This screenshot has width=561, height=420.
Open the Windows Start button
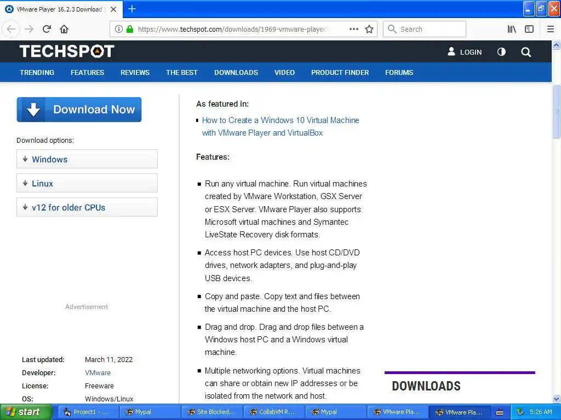point(26,412)
